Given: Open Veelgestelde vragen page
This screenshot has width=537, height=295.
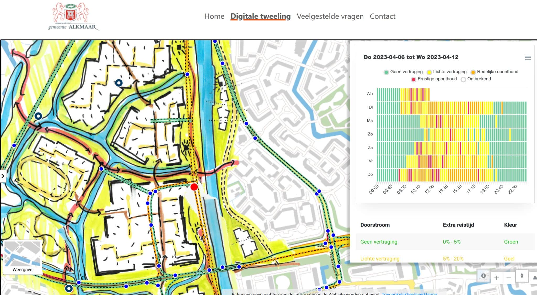Looking at the screenshot, I should coord(330,16).
